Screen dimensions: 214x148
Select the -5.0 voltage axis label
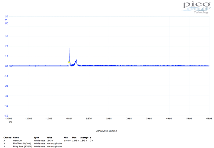[7, 116]
